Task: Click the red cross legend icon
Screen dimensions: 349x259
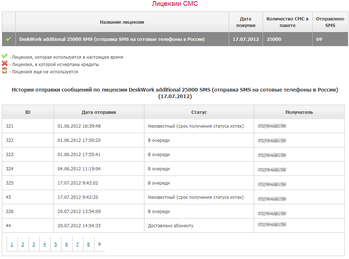Action: [x=5, y=64]
